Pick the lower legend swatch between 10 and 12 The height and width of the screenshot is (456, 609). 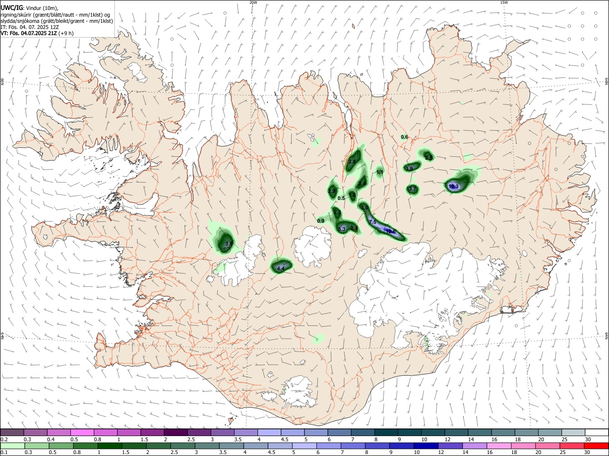425,446
